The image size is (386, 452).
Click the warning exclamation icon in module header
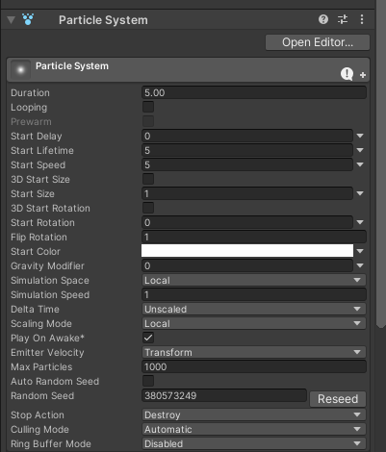347,74
